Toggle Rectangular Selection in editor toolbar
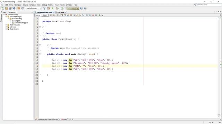 coord(74,15)
